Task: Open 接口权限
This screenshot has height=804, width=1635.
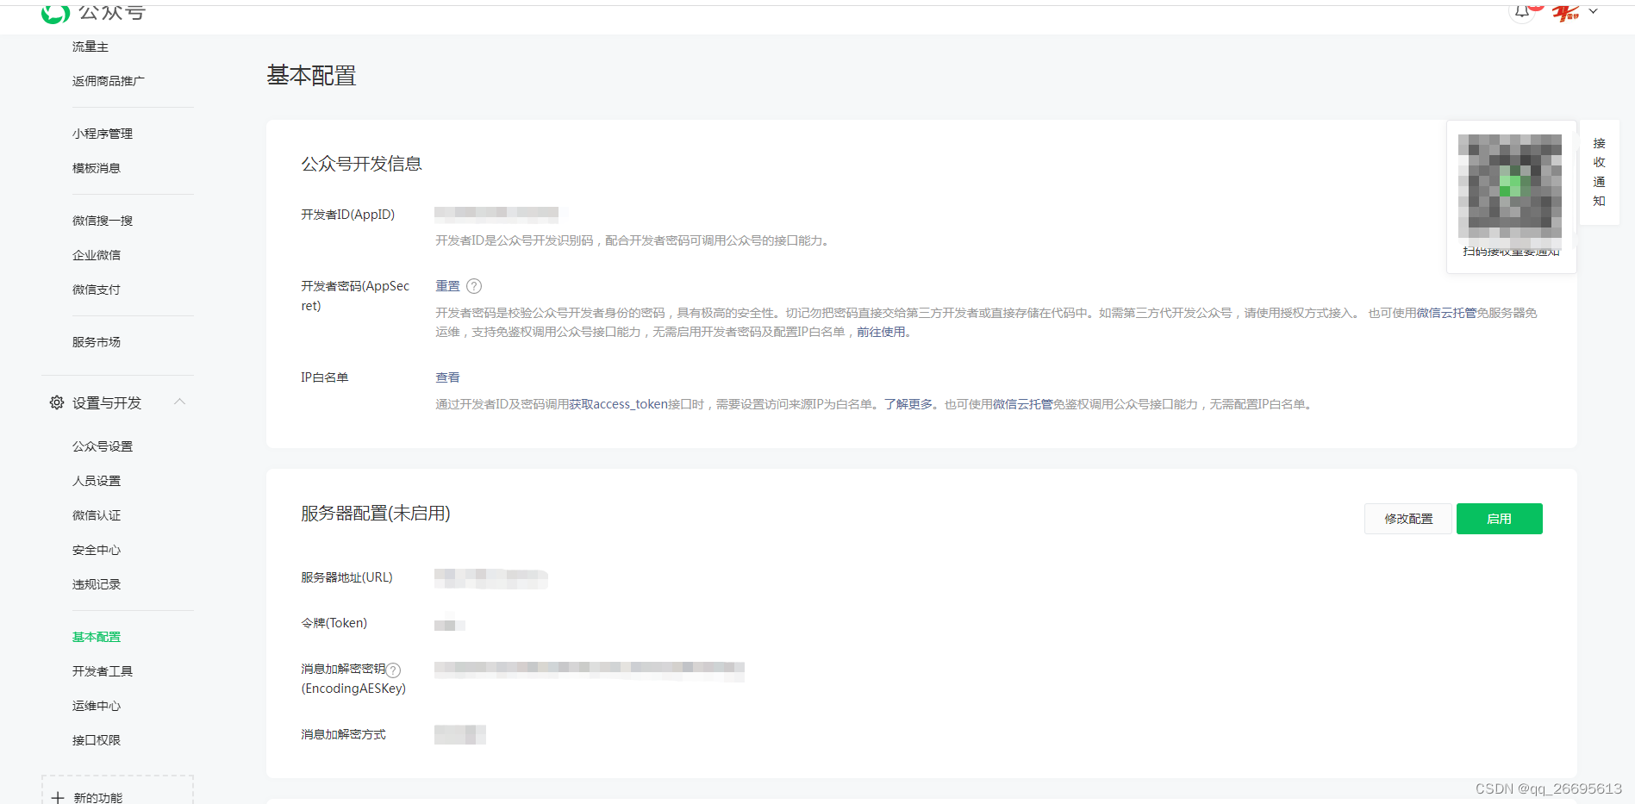Action: point(97,740)
